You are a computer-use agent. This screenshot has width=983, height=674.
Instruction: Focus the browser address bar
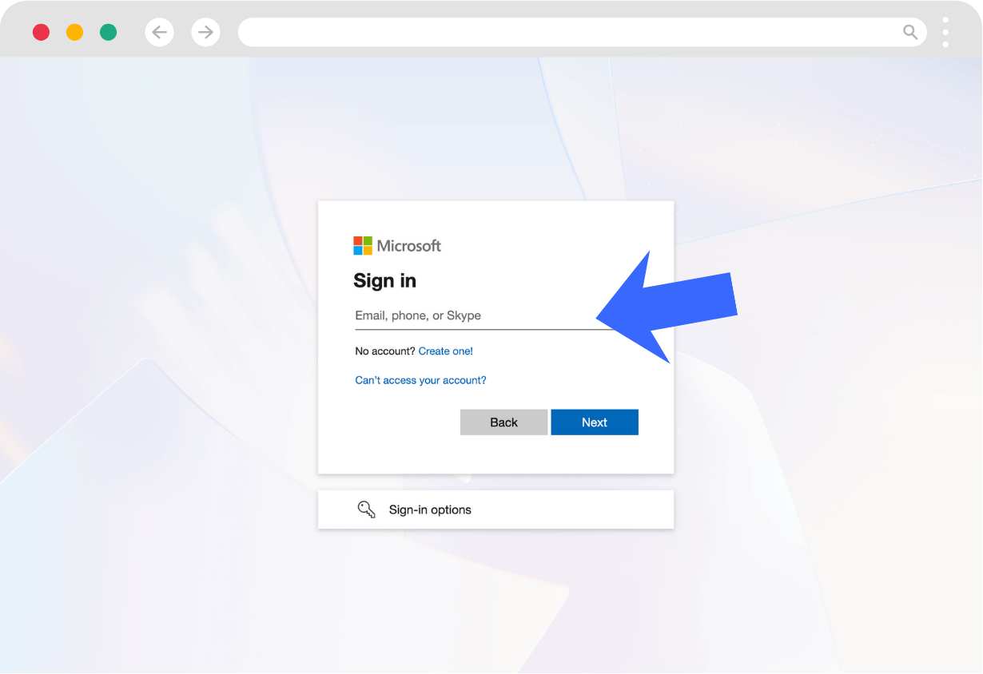click(x=582, y=32)
